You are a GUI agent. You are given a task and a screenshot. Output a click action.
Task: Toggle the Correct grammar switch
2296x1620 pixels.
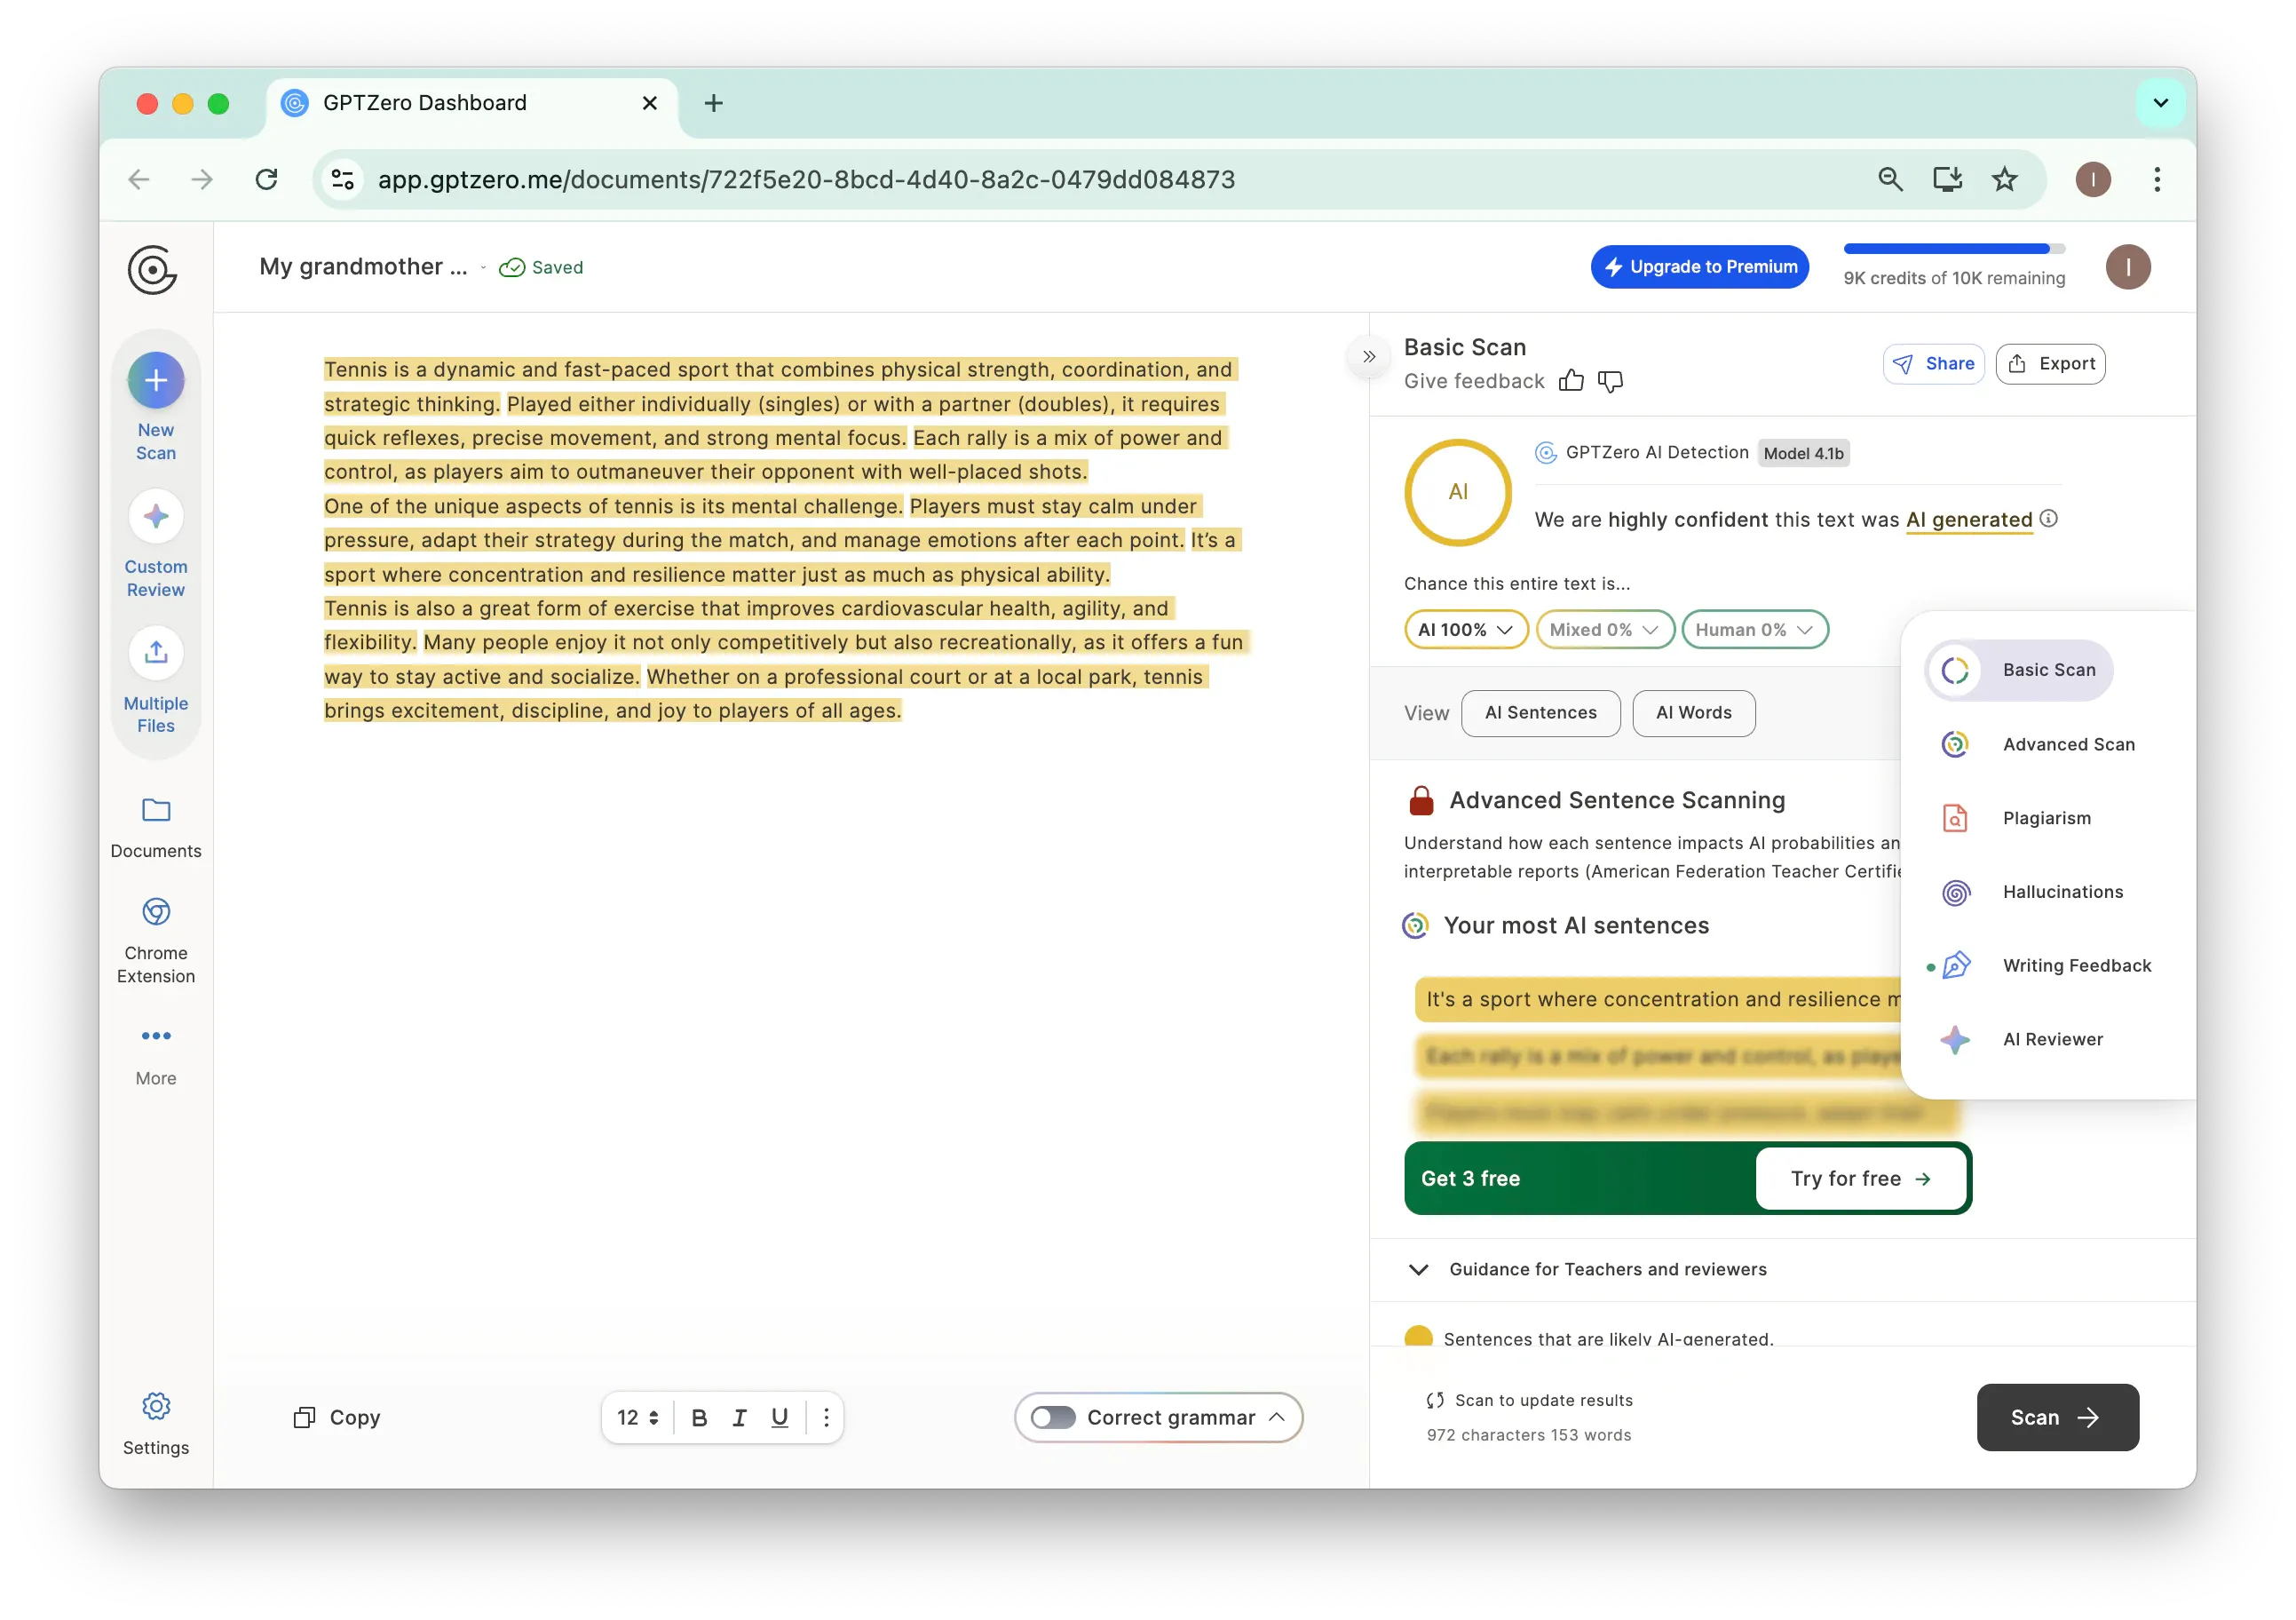pos(1053,1417)
